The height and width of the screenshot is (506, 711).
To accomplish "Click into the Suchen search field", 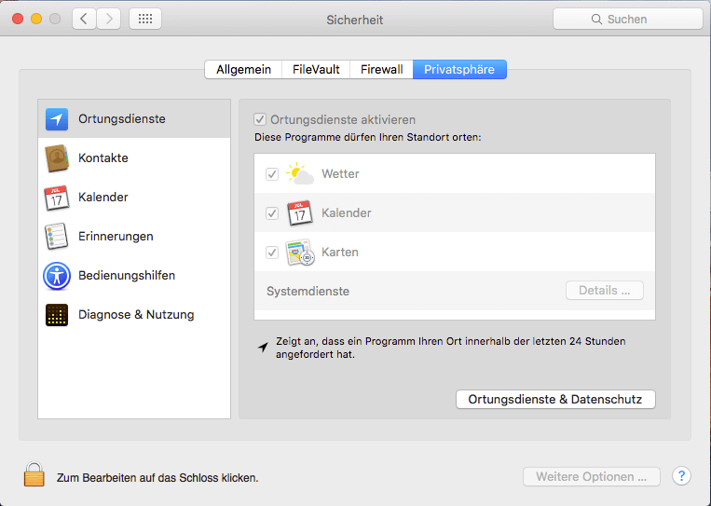I will pos(627,19).
